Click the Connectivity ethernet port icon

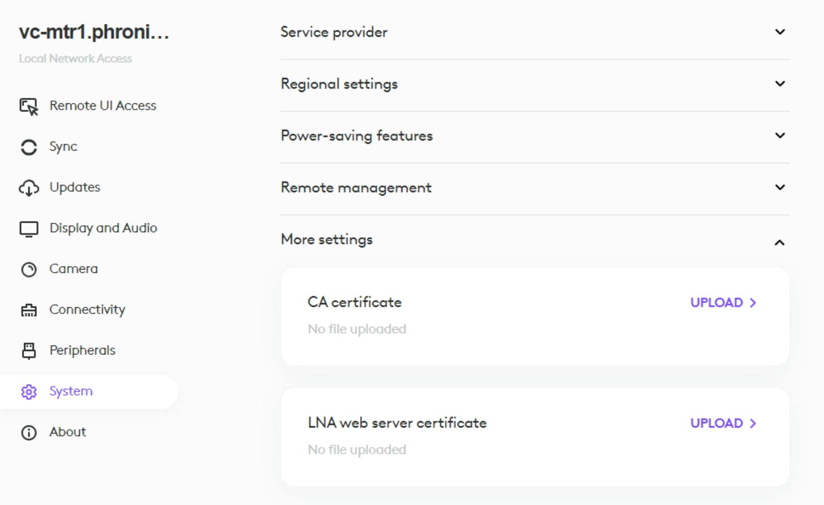(29, 310)
